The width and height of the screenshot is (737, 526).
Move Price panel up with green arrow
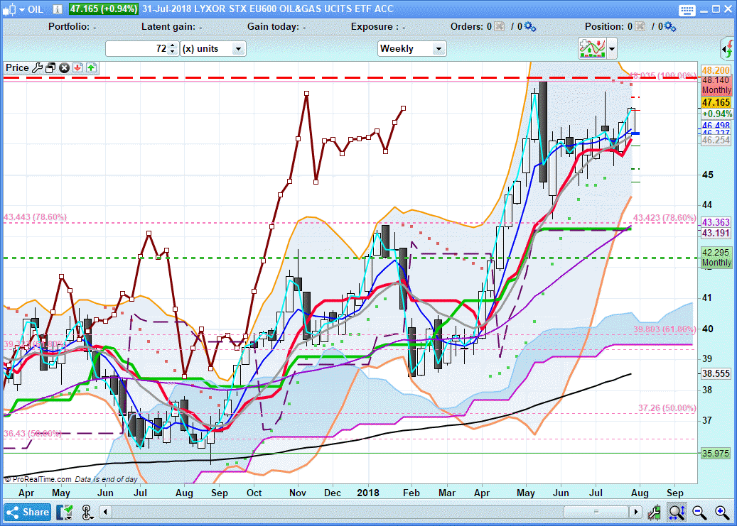click(x=92, y=68)
